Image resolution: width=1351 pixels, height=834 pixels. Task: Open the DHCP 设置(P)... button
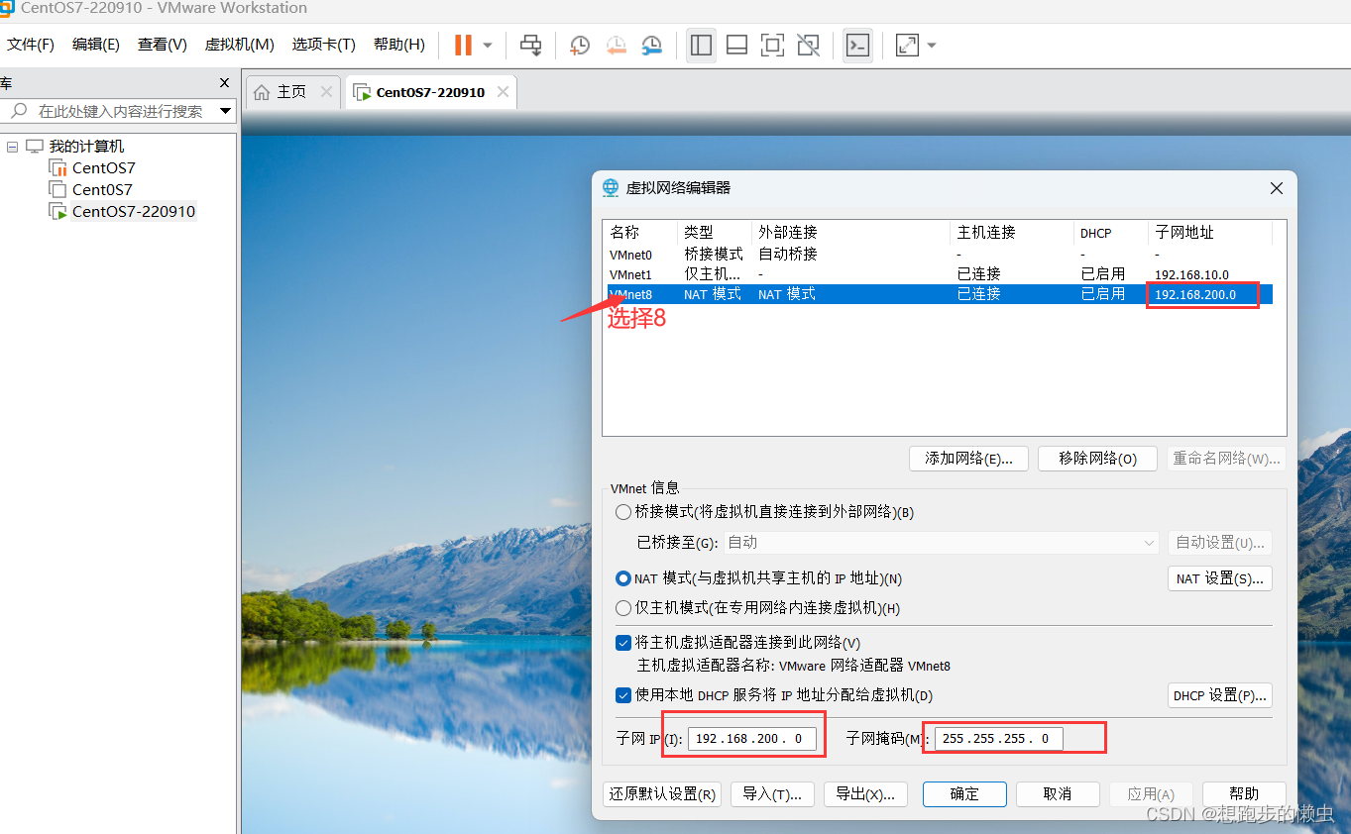[x=1219, y=695]
